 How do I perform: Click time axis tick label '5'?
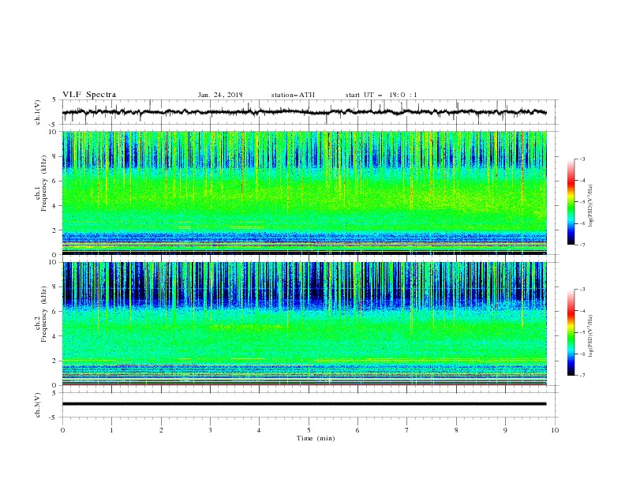click(309, 430)
